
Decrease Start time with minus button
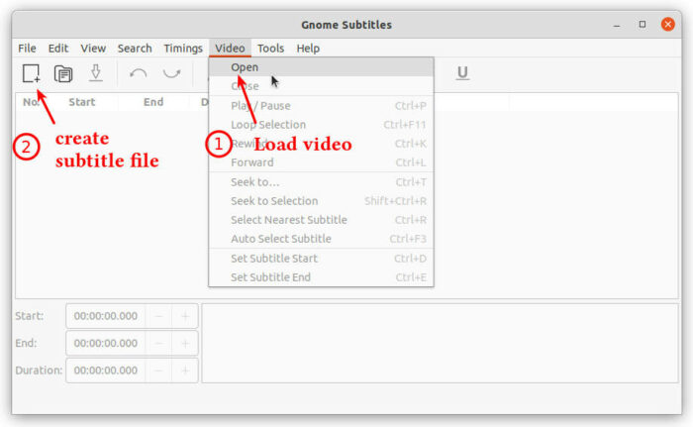tap(158, 316)
